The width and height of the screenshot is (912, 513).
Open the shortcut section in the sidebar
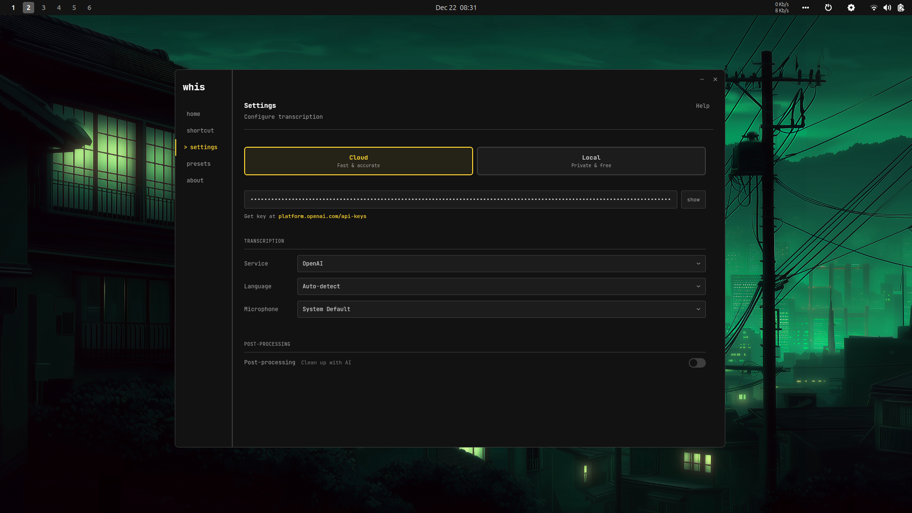[200, 131]
